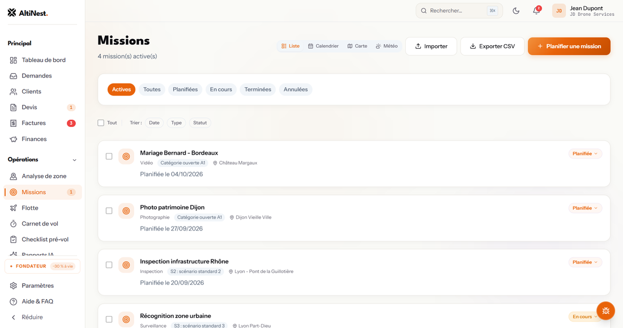The height and width of the screenshot is (328, 623).
Task: Click the Récognition zone urbaine mission icon
Action: point(126,320)
